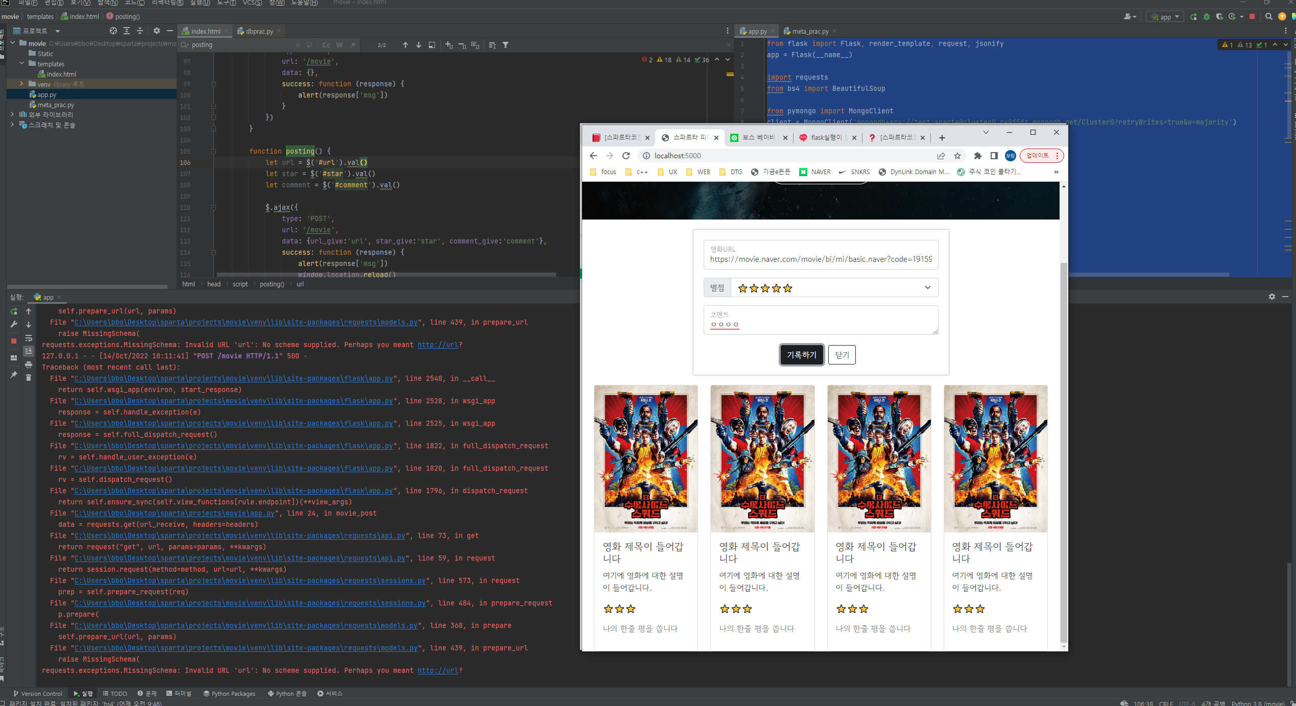
Task: Expand the external libraries node
Action: point(13,115)
